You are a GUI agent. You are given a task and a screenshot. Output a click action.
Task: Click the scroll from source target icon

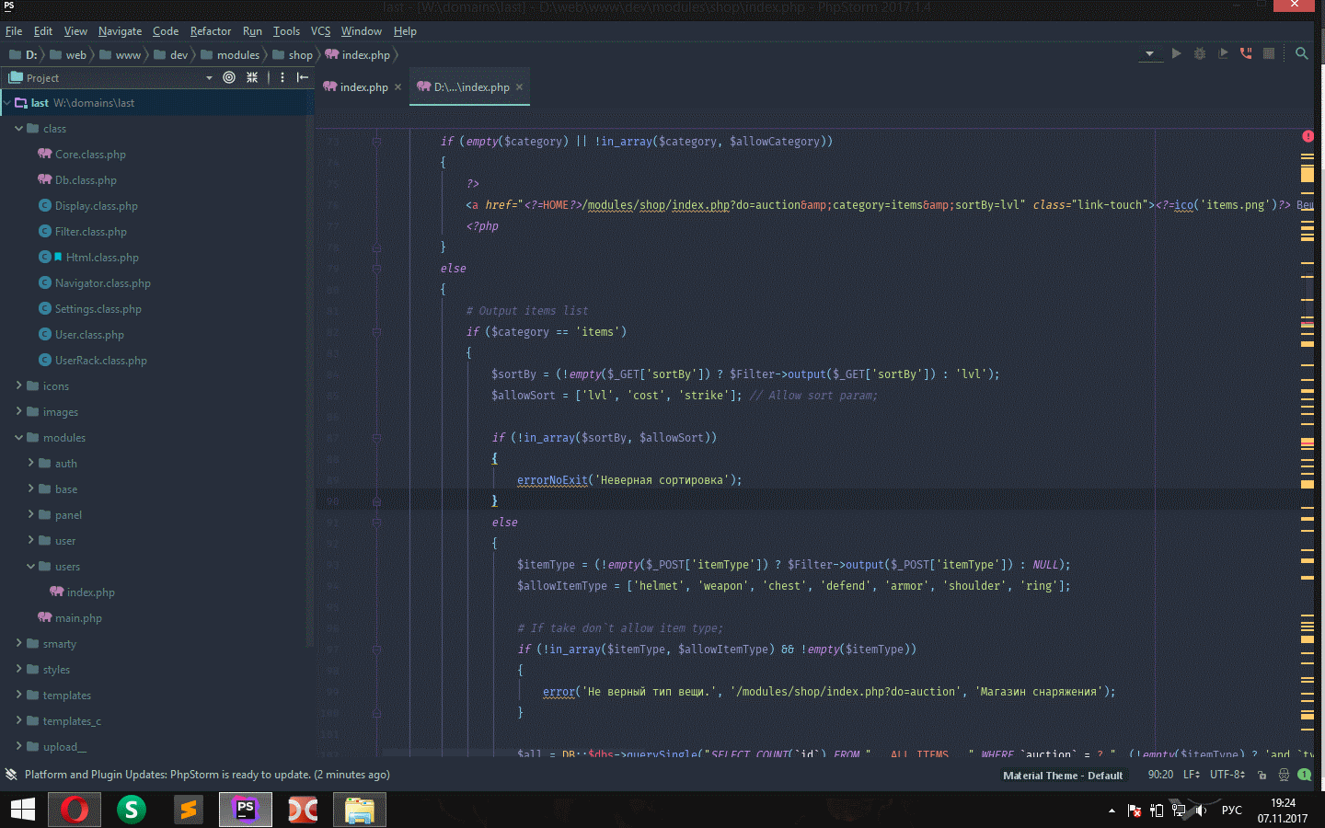(229, 78)
